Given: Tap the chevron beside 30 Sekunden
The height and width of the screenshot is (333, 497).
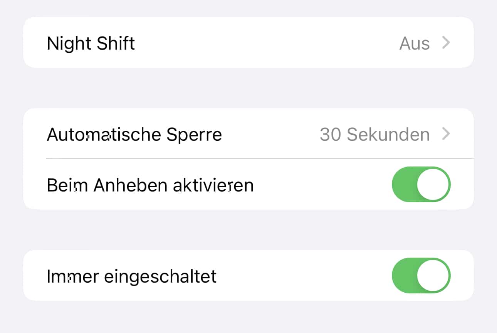Looking at the screenshot, I should (x=446, y=134).
